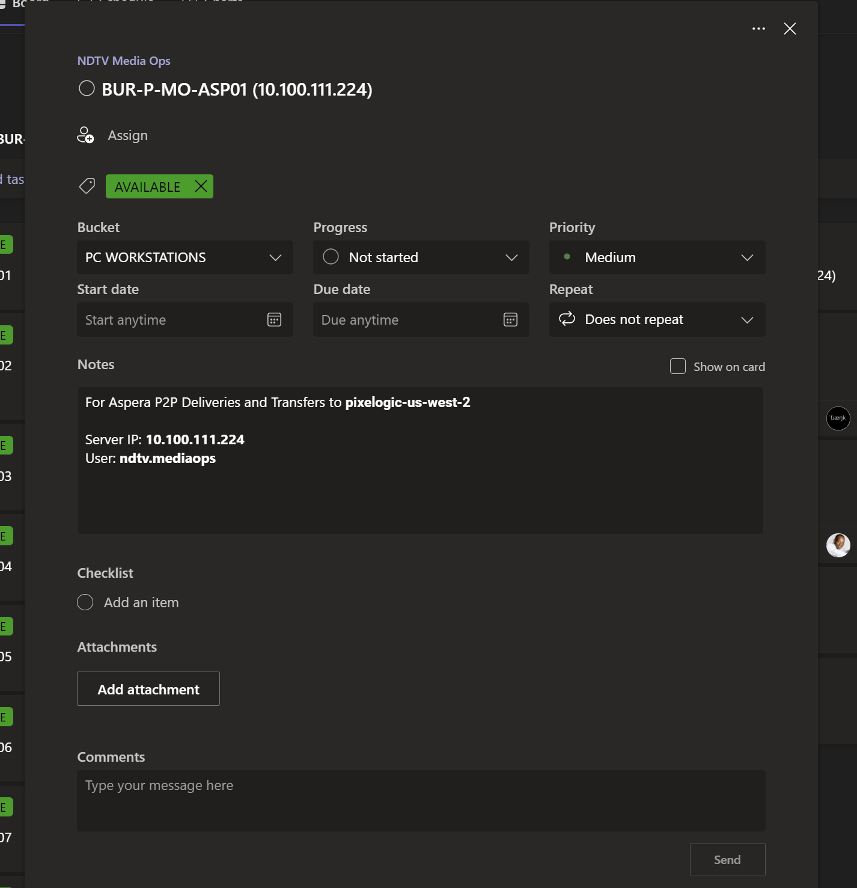
Task: Click inside the Notes text area
Action: click(421, 461)
